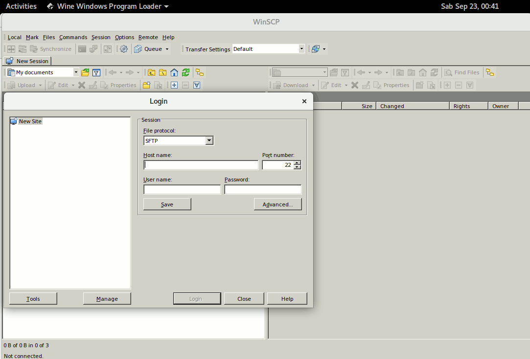Image resolution: width=530 pixels, height=359 pixels.
Task: Focus the User name field
Action: [x=182, y=189]
